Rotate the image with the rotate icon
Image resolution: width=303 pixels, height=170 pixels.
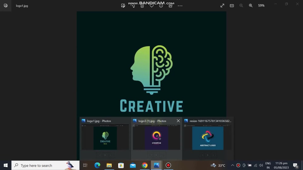(133, 6)
